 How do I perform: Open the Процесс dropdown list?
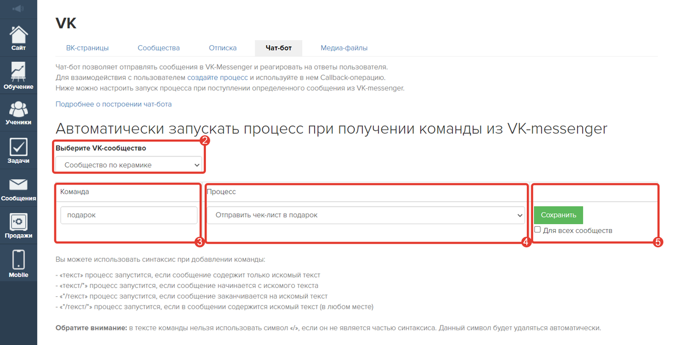[x=366, y=215]
